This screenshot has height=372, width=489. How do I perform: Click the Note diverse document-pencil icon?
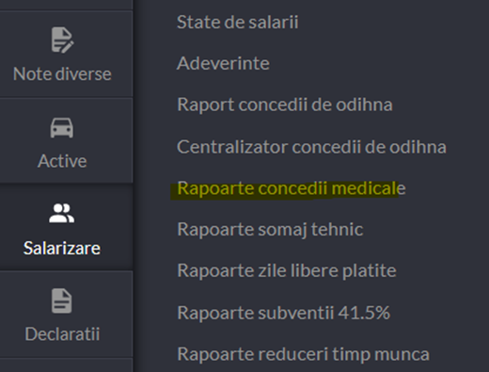click(62, 40)
